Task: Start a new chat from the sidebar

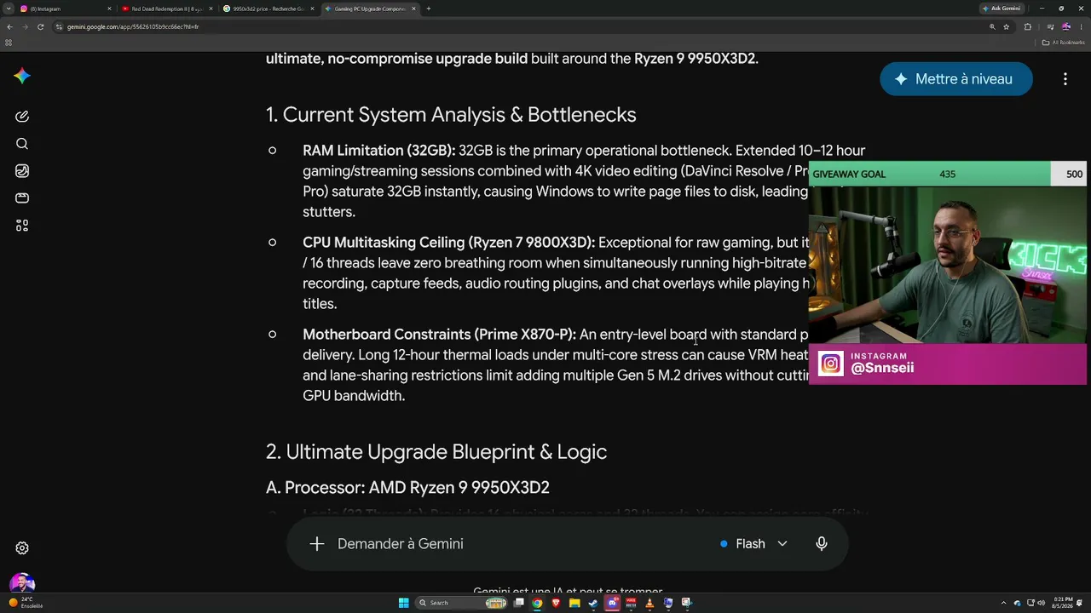Action: (x=22, y=117)
